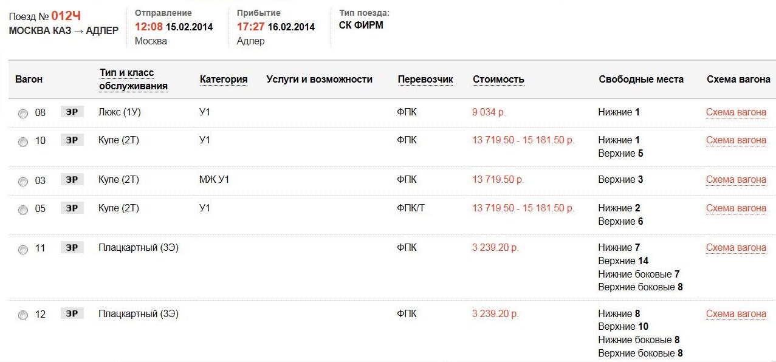Click the Категория column header
This screenshot has height=362, width=776.
point(223,80)
